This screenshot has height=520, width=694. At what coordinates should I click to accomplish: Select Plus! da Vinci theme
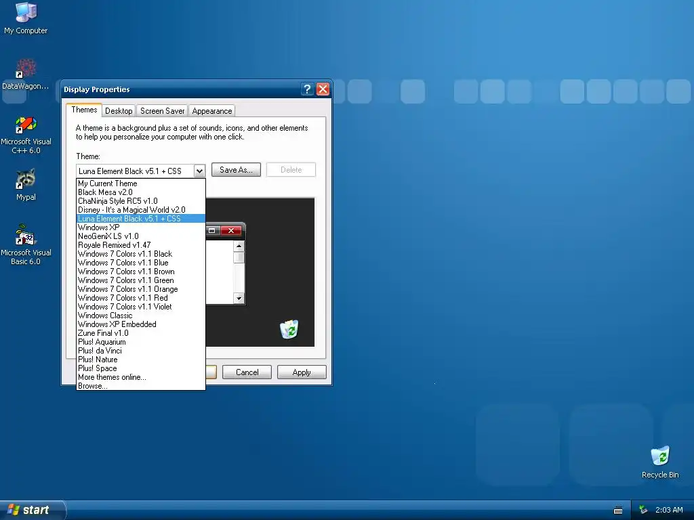pos(141,351)
